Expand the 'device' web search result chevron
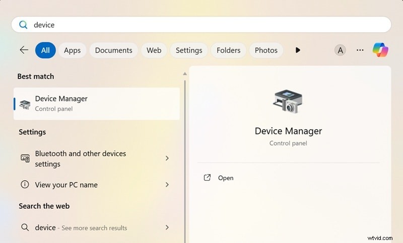403x243 pixels. coord(167,227)
